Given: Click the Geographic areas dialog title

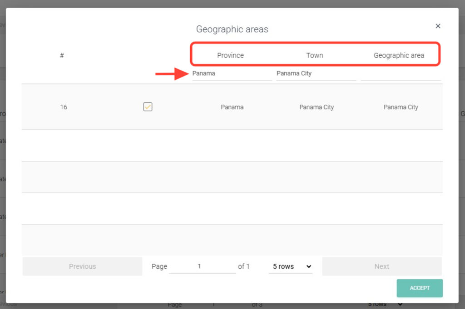Looking at the screenshot, I should click(232, 29).
